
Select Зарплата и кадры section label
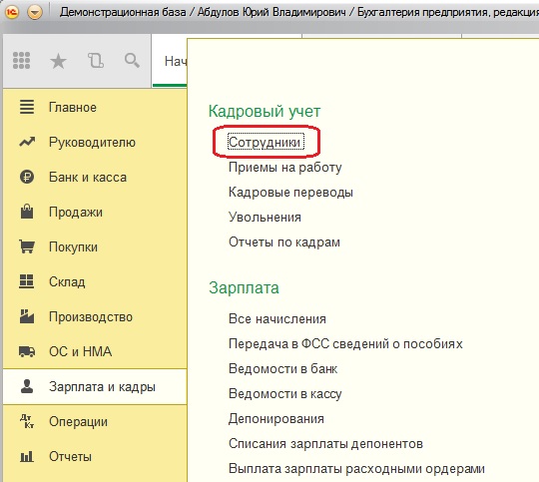pos(102,387)
